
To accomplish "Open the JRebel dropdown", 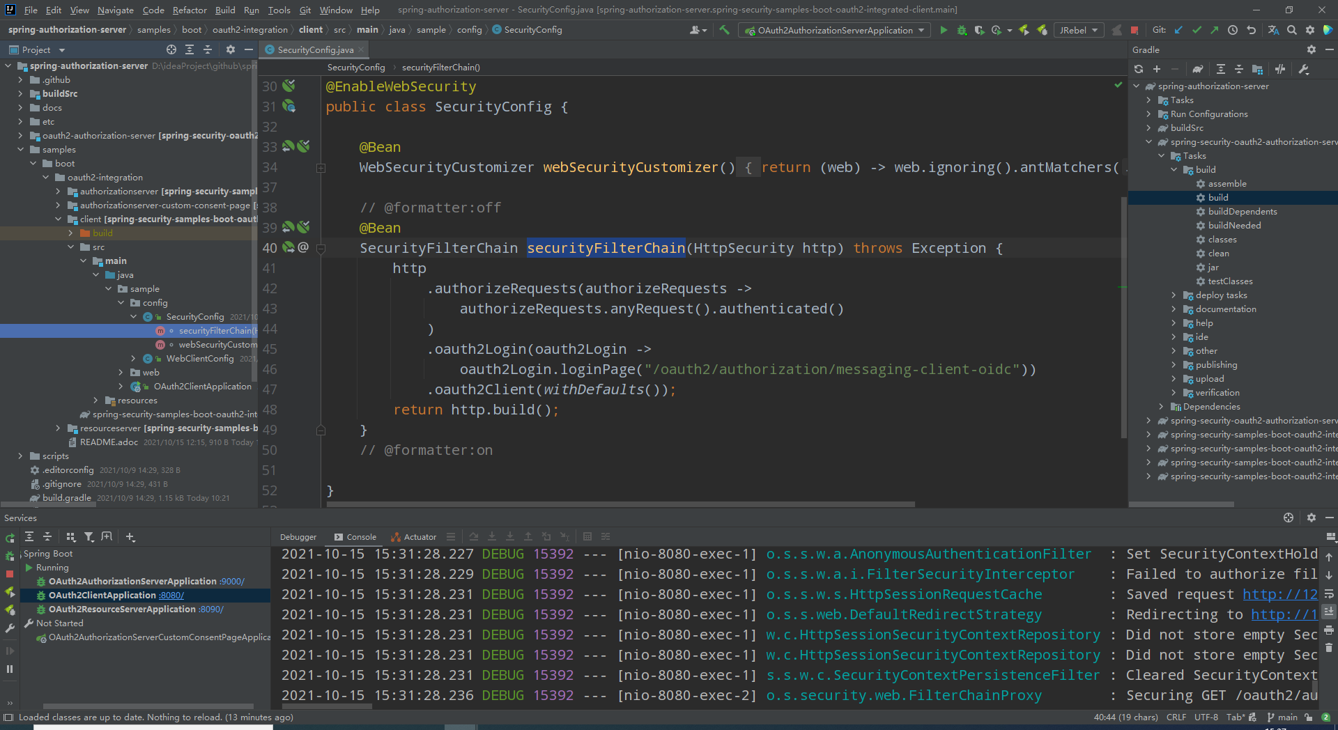I will point(1079,30).
